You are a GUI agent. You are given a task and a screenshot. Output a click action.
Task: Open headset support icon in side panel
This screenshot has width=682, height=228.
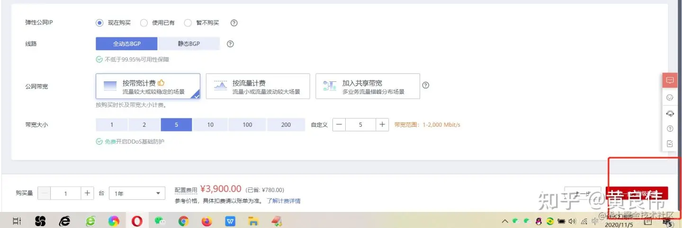(670, 114)
